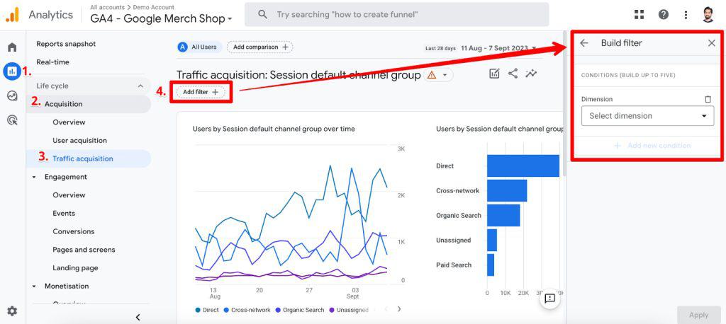Click Add new condition
The height and width of the screenshot is (324, 726).
tap(653, 146)
